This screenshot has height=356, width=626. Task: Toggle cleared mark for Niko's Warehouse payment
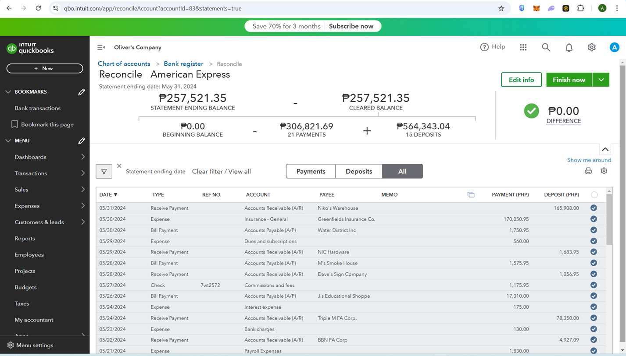coord(594,208)
